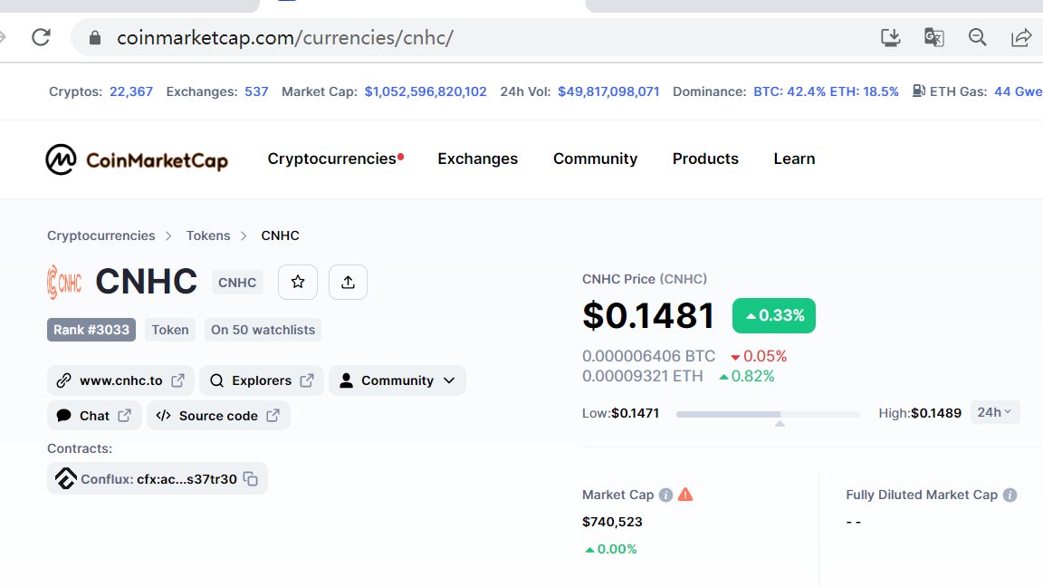The image size is (1043, 587).
Task: Expand the Community dropdown for CNHC
Action: [x=397, y=380]
